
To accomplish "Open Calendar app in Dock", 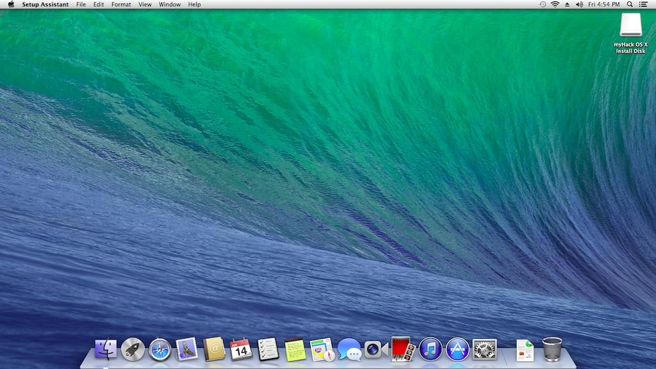I will click(x=241, y=349).
